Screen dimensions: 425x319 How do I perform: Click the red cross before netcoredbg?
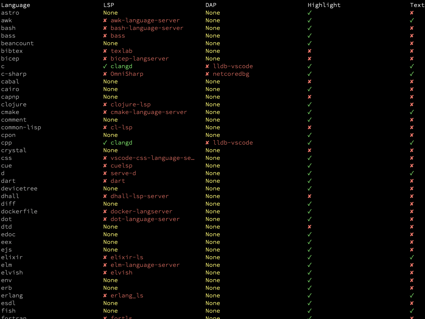tap(207, 74)
